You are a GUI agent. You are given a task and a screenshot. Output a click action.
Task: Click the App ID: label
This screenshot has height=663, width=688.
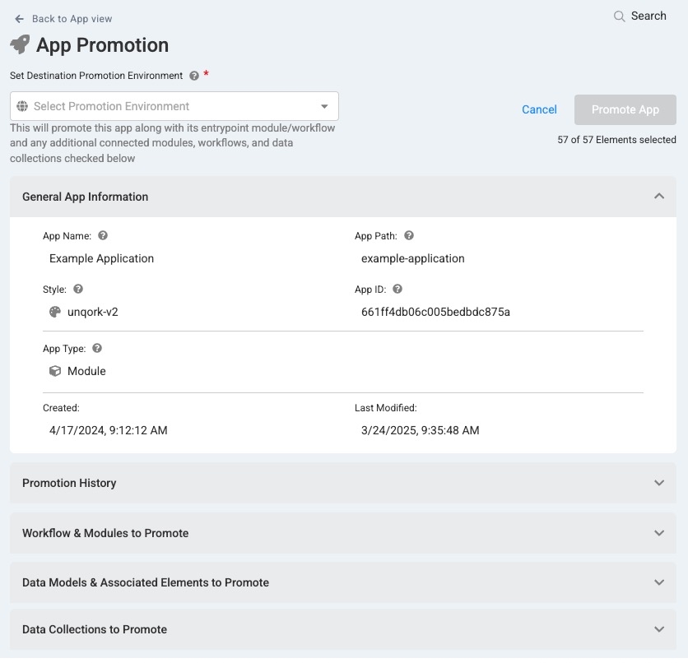pos(370,290)
